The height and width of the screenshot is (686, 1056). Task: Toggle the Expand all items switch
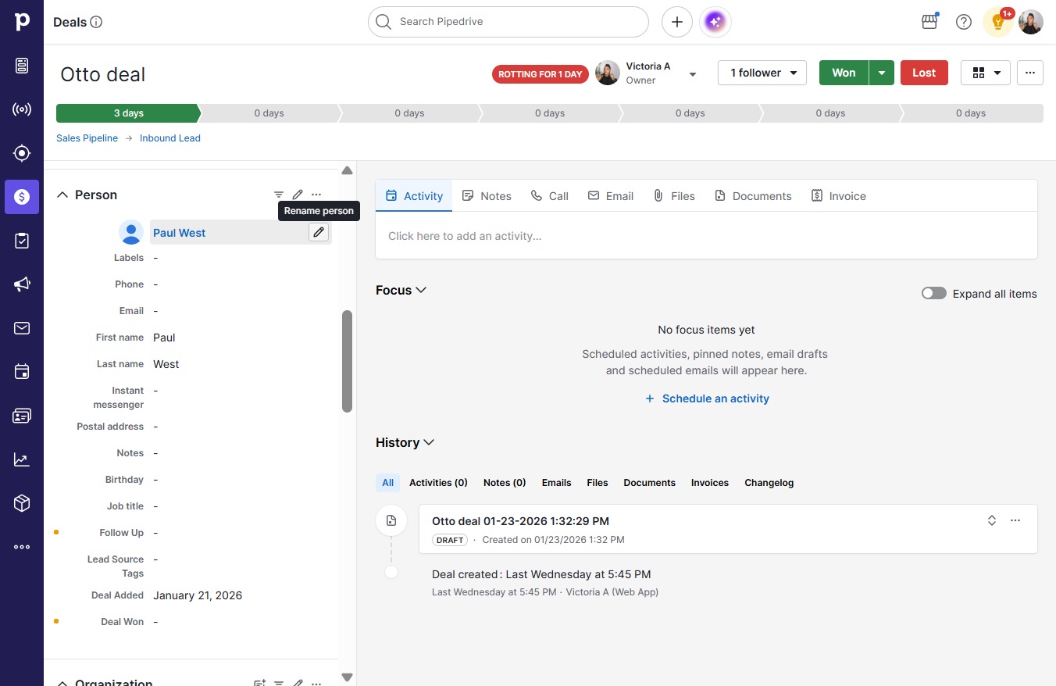934,294
